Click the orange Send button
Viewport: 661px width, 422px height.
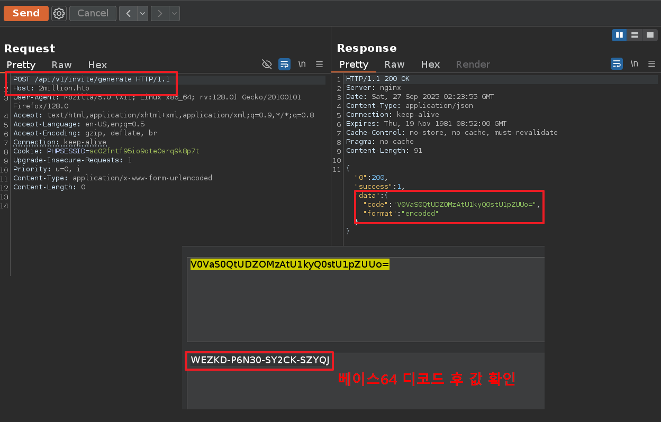click(26, 13)
